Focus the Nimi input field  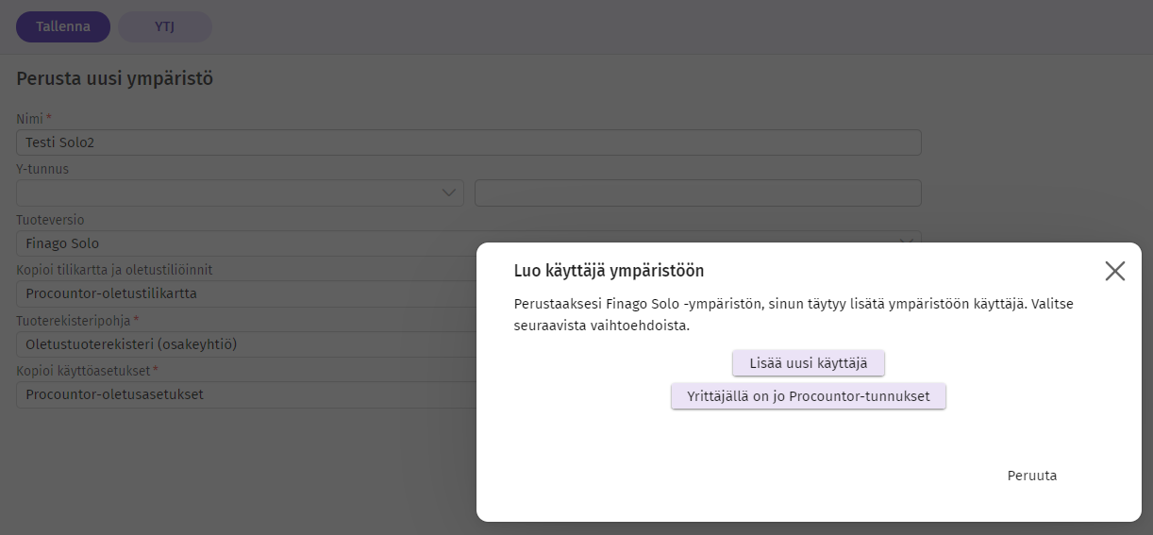coord(469,142)
